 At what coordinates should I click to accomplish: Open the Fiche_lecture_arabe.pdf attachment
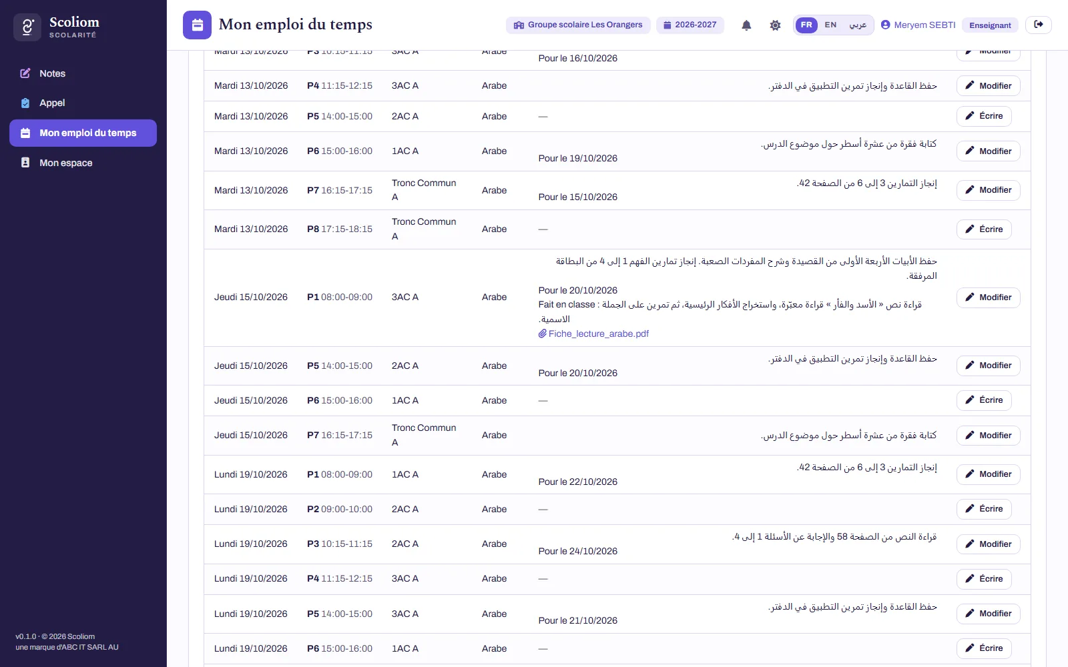click(593, 333)
